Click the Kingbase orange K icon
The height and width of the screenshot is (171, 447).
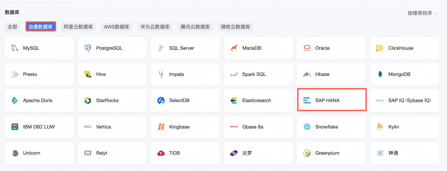click(161, 127)
